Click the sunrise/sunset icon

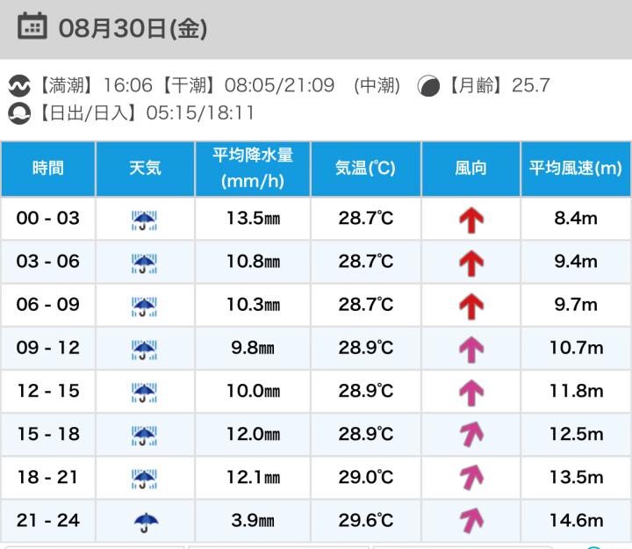[x=19, y=113]
